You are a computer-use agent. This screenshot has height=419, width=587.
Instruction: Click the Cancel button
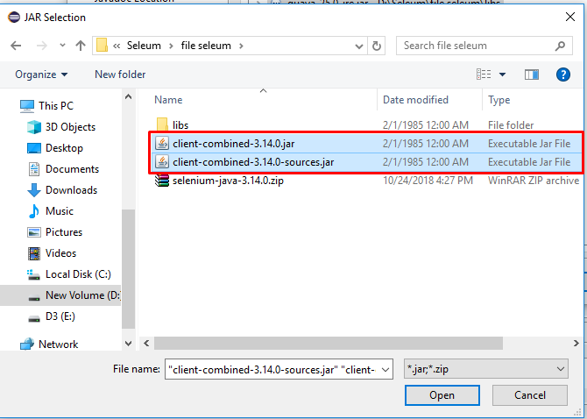pyautogui.click(x=530, y=395)
